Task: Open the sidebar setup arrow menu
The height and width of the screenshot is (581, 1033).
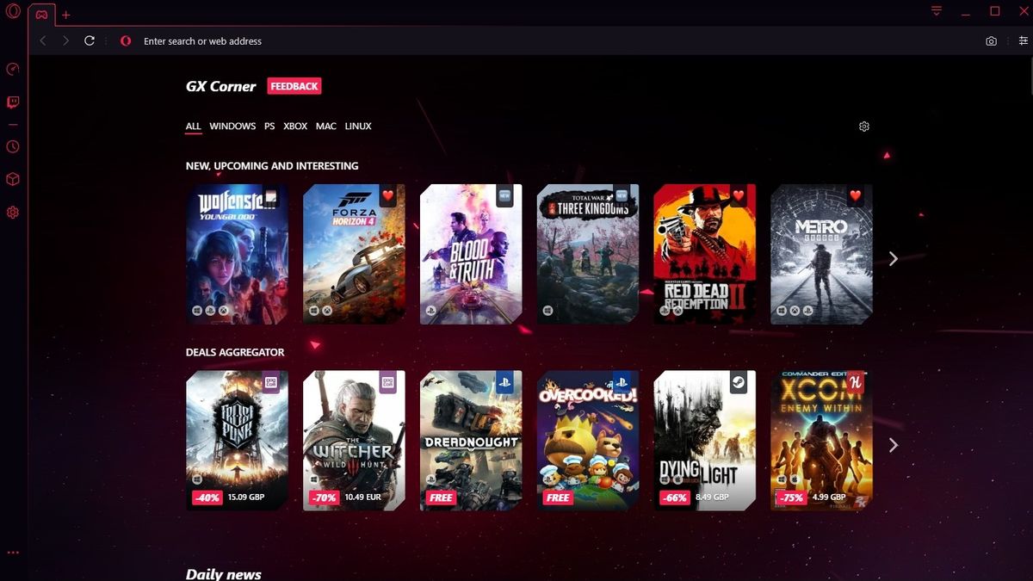Action: (12, 553)
